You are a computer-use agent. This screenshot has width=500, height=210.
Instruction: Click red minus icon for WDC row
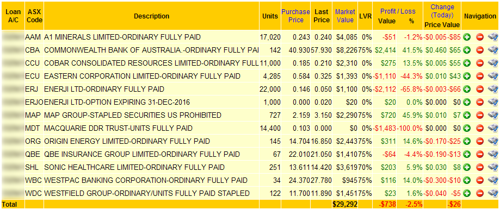point(480,194)
